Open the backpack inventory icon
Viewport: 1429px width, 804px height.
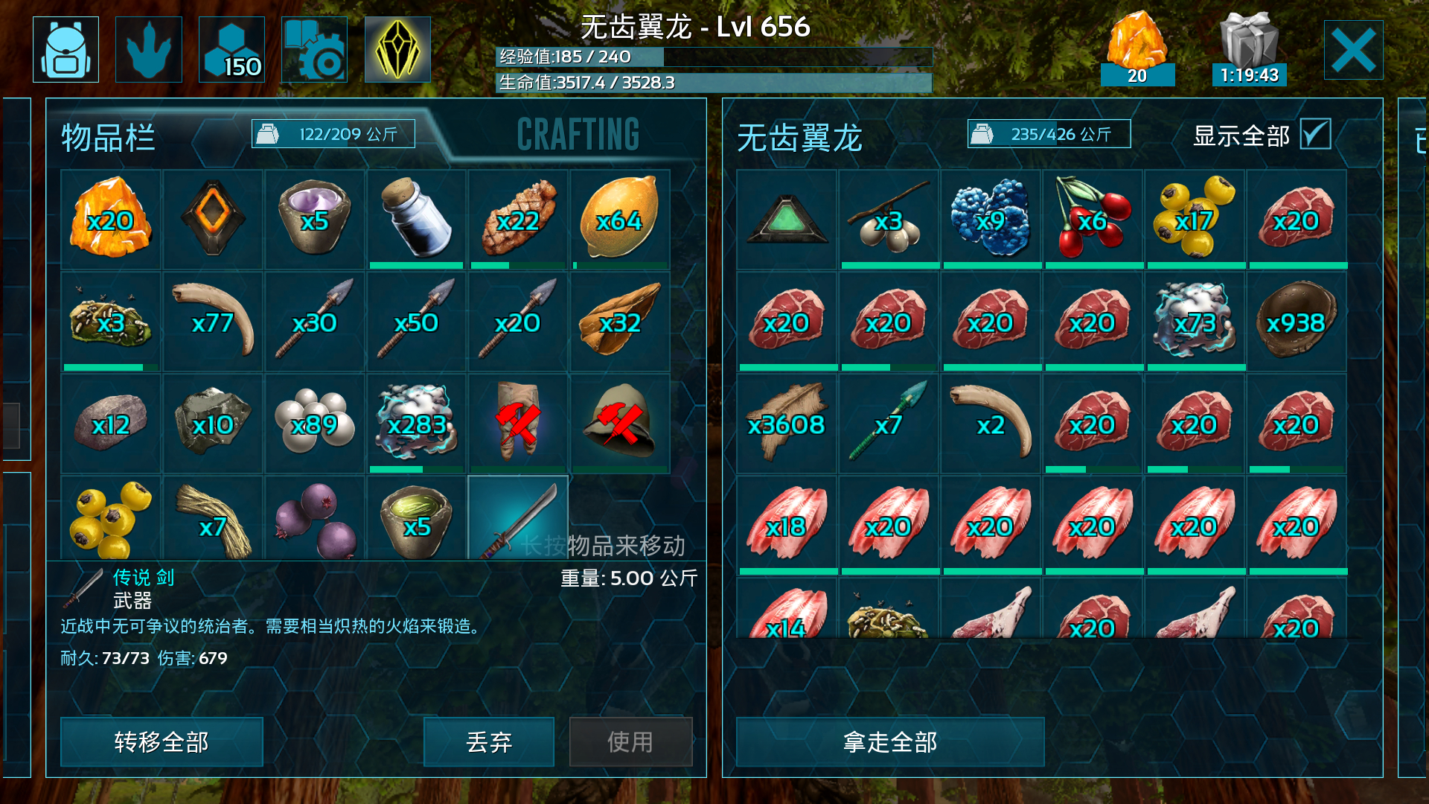[x=66, y=49]
